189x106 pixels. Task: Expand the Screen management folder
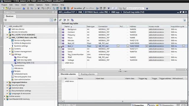[10, 52]
